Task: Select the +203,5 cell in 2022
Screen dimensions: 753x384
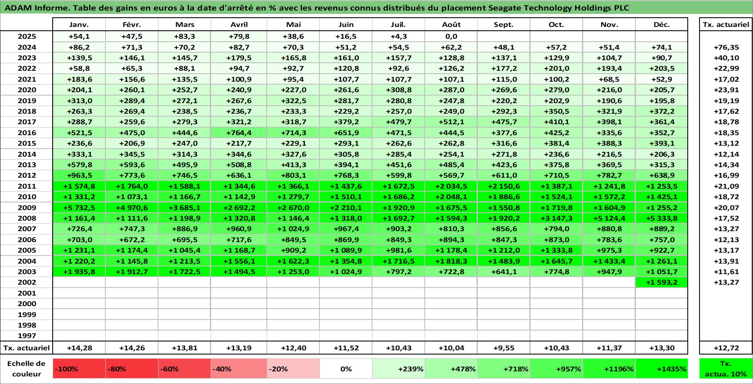Action: [x=662, y=68]
